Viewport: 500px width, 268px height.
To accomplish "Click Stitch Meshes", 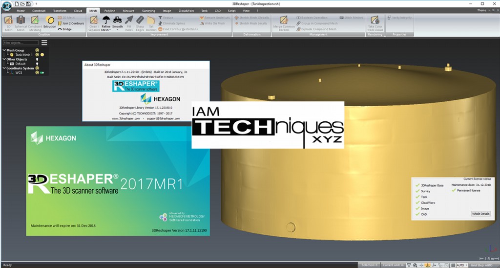I will [351, 18].
